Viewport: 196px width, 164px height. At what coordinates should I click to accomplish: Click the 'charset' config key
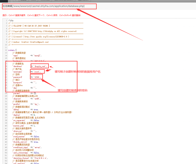click(x=17, y=99)
